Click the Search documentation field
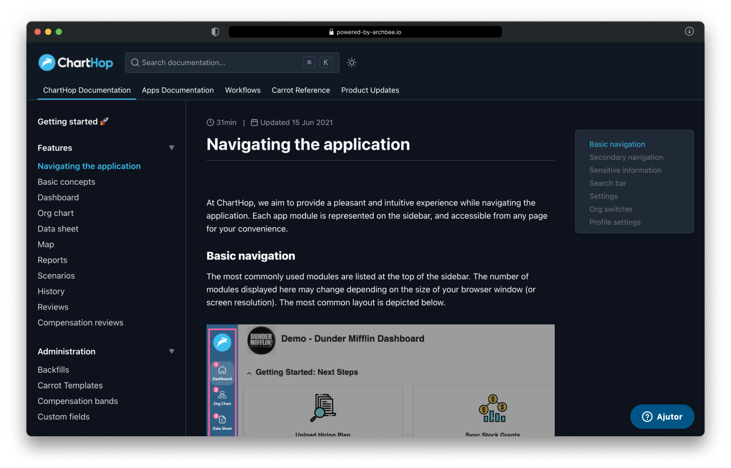This screenshot has width=731, height=468. (x=232, y=62)
